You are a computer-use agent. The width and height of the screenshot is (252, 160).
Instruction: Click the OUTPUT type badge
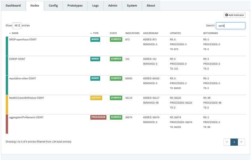(96, 98)
